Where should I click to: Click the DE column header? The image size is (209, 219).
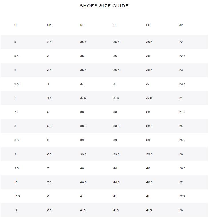click(82, 25)
